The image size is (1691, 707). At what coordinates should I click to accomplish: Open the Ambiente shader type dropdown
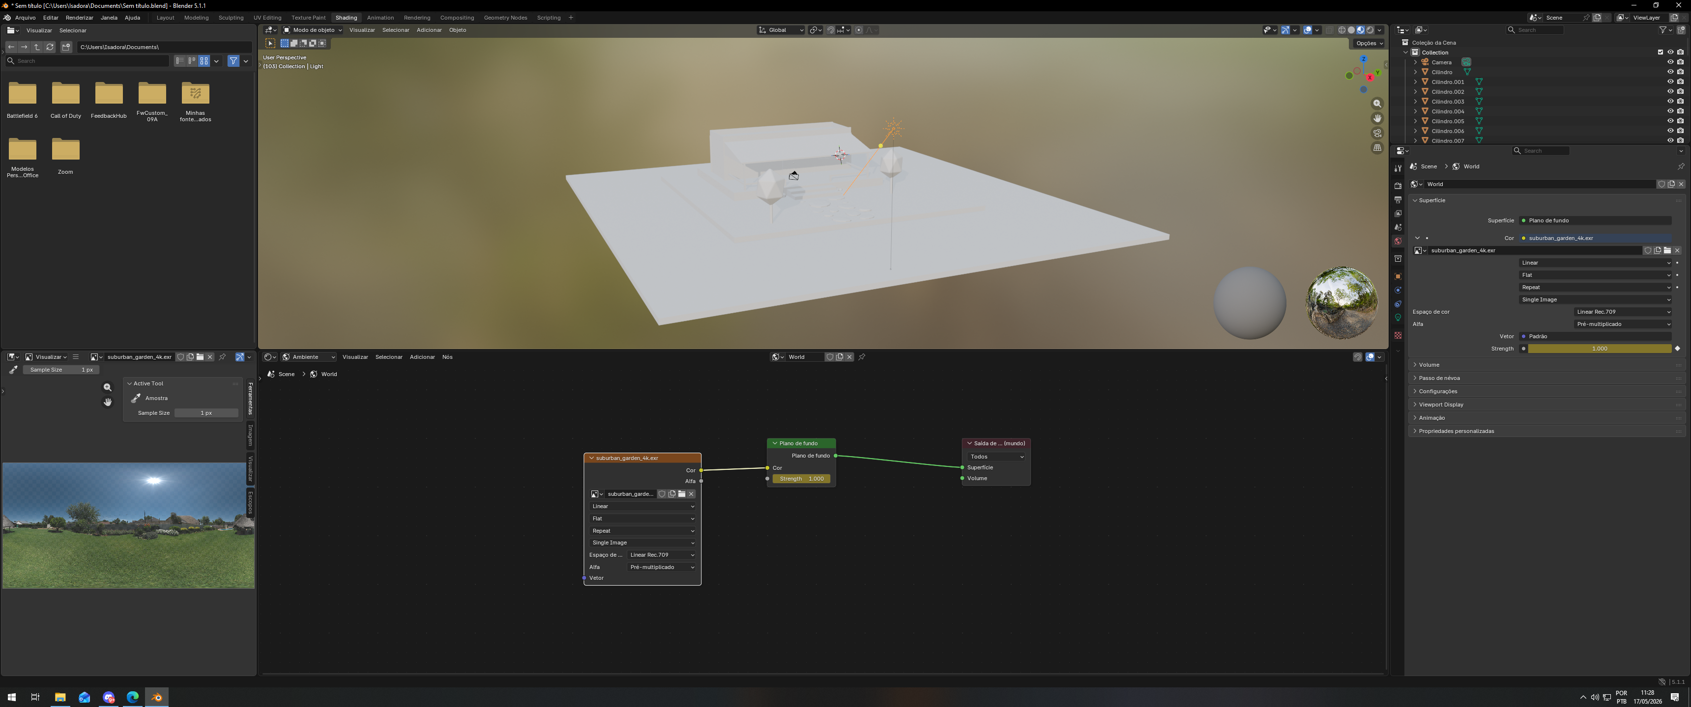tap(309, 357)
